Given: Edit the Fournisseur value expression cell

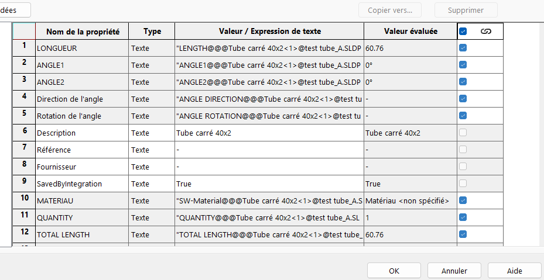Looking at the screenshot, I should click(269, 167).
